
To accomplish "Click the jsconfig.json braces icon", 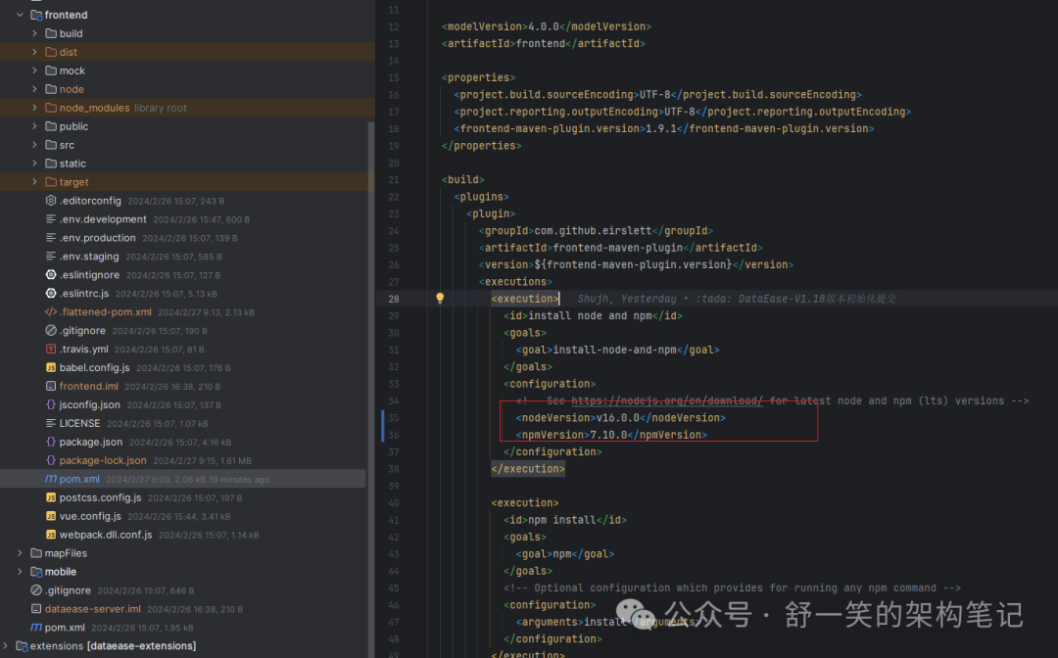I will [x=51, y=404].
